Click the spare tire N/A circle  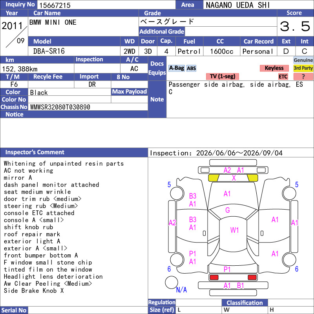(x=172, y=282)
